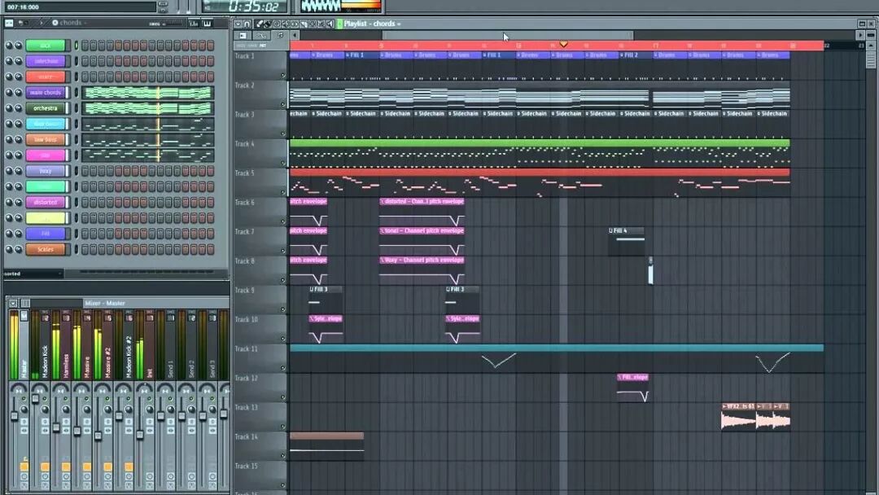This screenshot has height=495, width=879.
Task: Toggle mute LED on Madeon Kick mixer track
Action: 45,399
